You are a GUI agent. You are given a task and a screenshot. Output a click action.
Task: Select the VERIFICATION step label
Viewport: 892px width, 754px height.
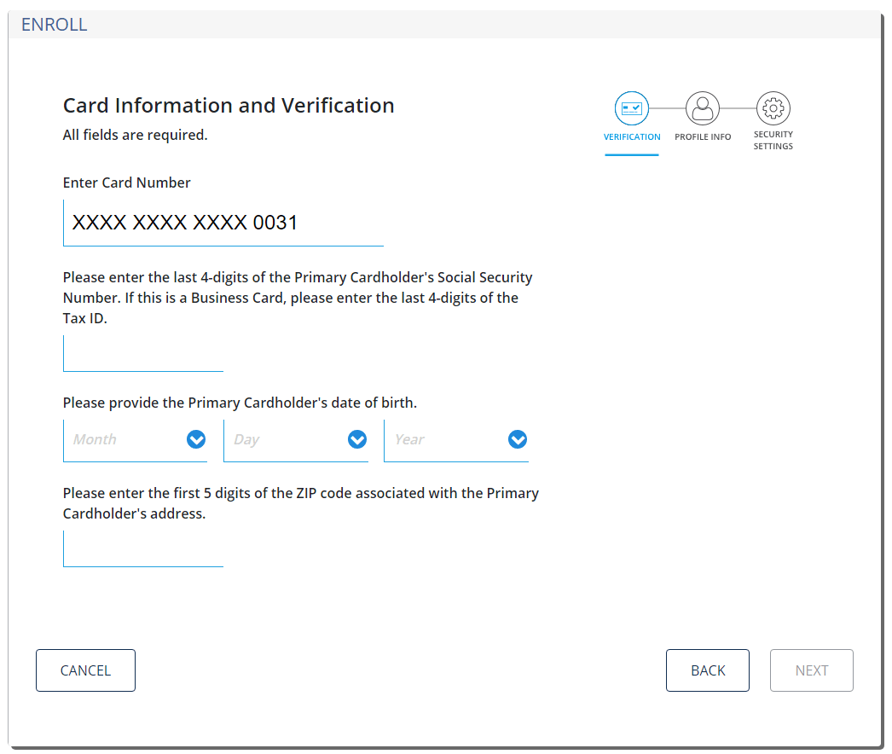632,137
